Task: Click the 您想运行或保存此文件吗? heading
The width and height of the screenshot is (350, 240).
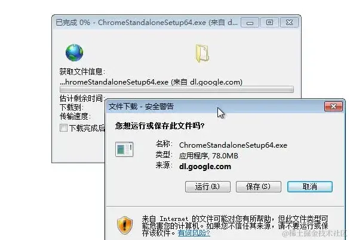Action: [x=160, y=126]
